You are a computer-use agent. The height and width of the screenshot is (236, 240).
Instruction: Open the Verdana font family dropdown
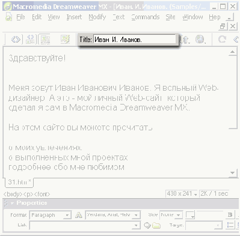coord(113,215)
